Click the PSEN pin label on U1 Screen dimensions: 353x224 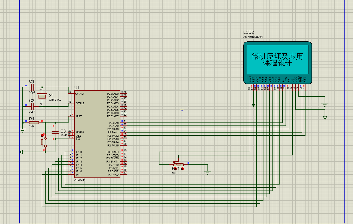coord(80,132)
